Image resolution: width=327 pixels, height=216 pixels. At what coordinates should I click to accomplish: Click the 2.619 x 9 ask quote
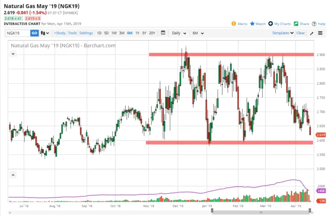[33, 18]
